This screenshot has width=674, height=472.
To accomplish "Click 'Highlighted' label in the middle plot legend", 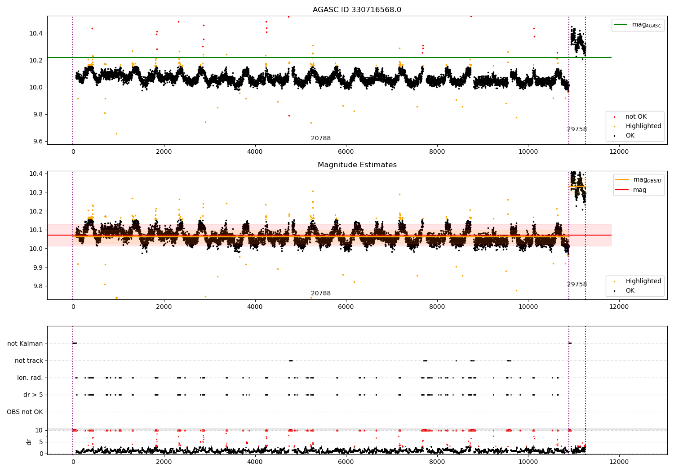I will 643,281.
